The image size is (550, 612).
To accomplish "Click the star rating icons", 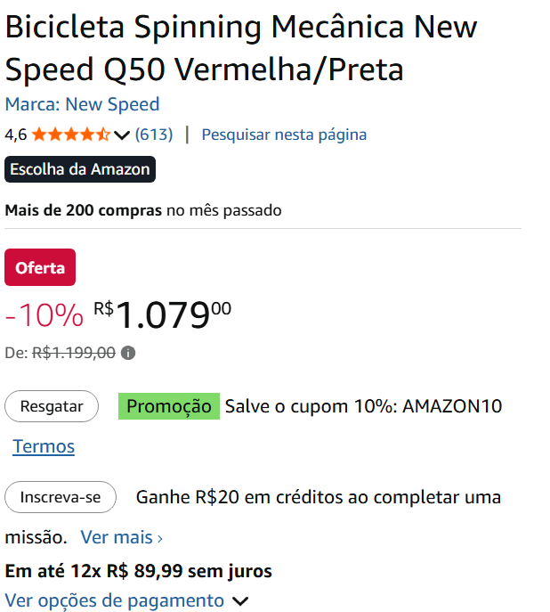I will pyautogui.click(x=77, y=135).
